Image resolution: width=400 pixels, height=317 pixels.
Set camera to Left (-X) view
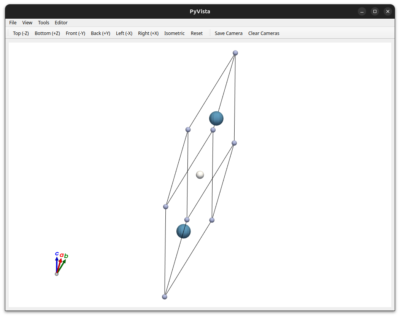(124, 33)
